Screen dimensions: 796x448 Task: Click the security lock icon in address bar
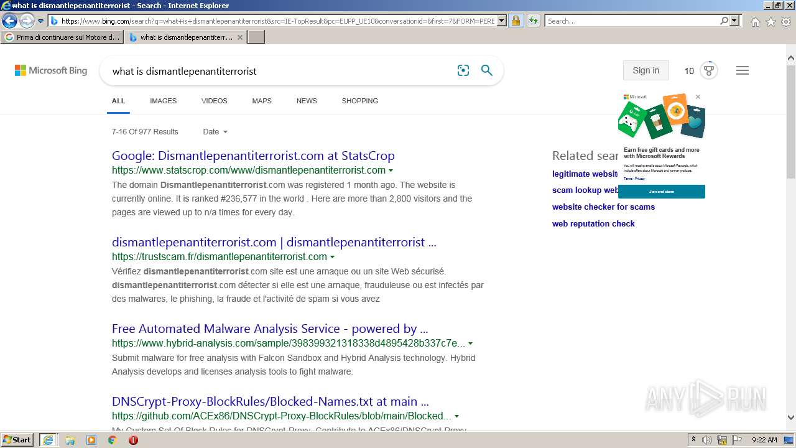(x=516, y=21)
